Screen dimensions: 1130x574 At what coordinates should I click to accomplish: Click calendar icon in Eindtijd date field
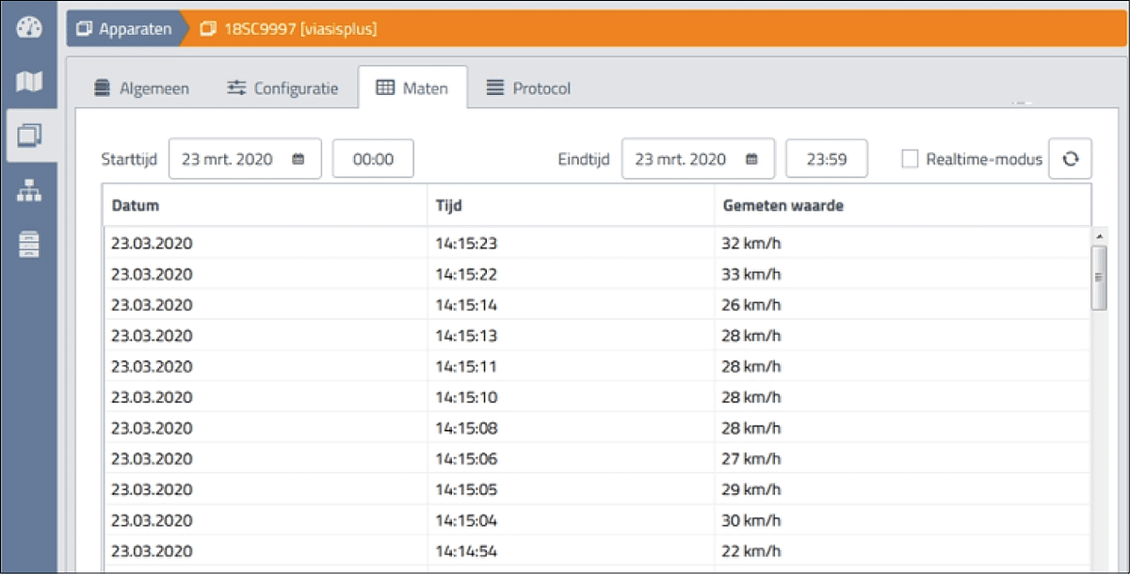pyautogui.click(x=751, y=159)
